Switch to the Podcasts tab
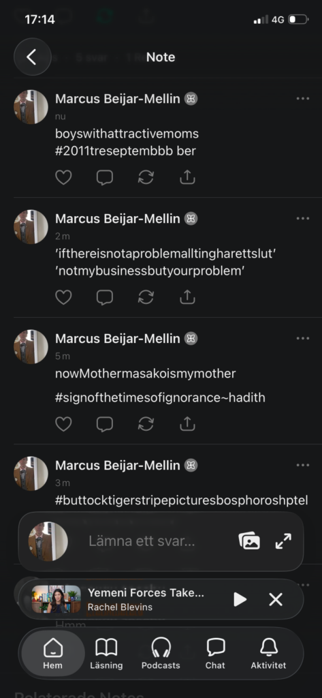This screenshot has width=322, height=698. 161,653
